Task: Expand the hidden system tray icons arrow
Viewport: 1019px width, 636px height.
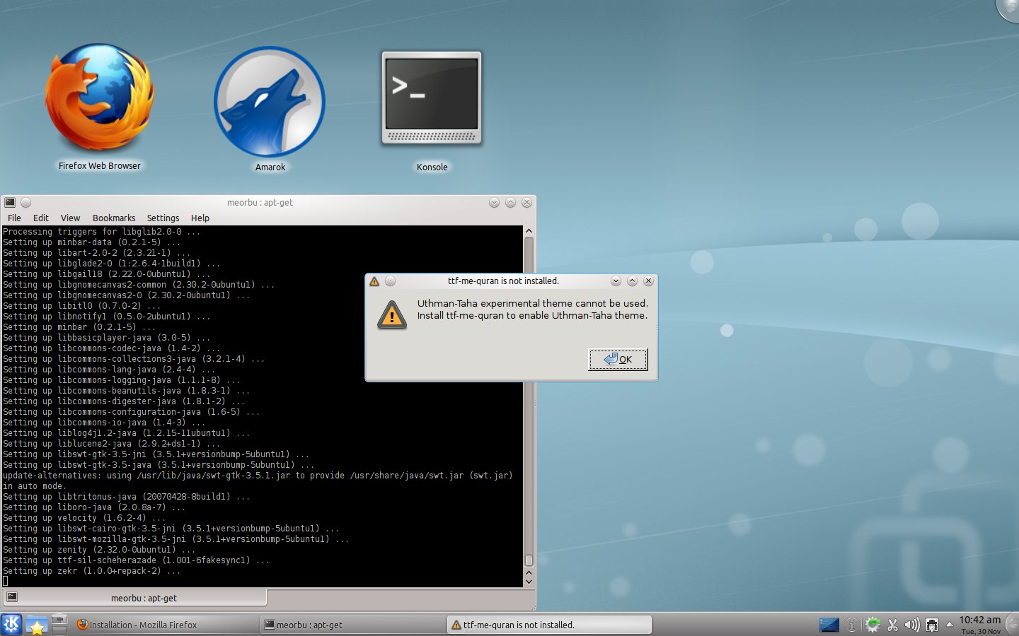Action: tap(948, 625)
